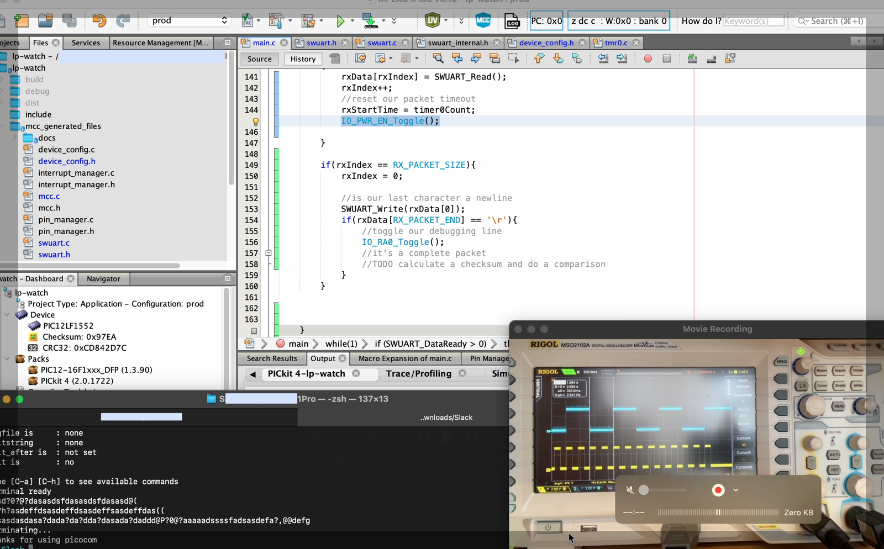Viewport: 884px width, 549px height.
Task: Open recording options chevron beside record button
Action: coord(736,490)
